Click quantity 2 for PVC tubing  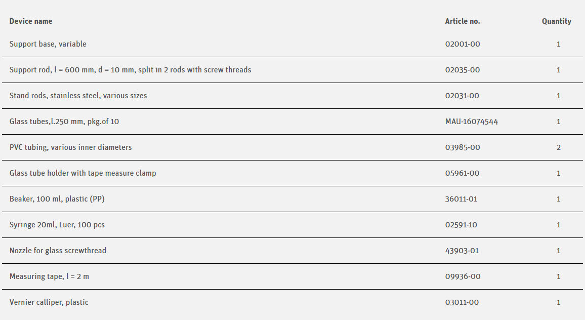click(559, 147)
